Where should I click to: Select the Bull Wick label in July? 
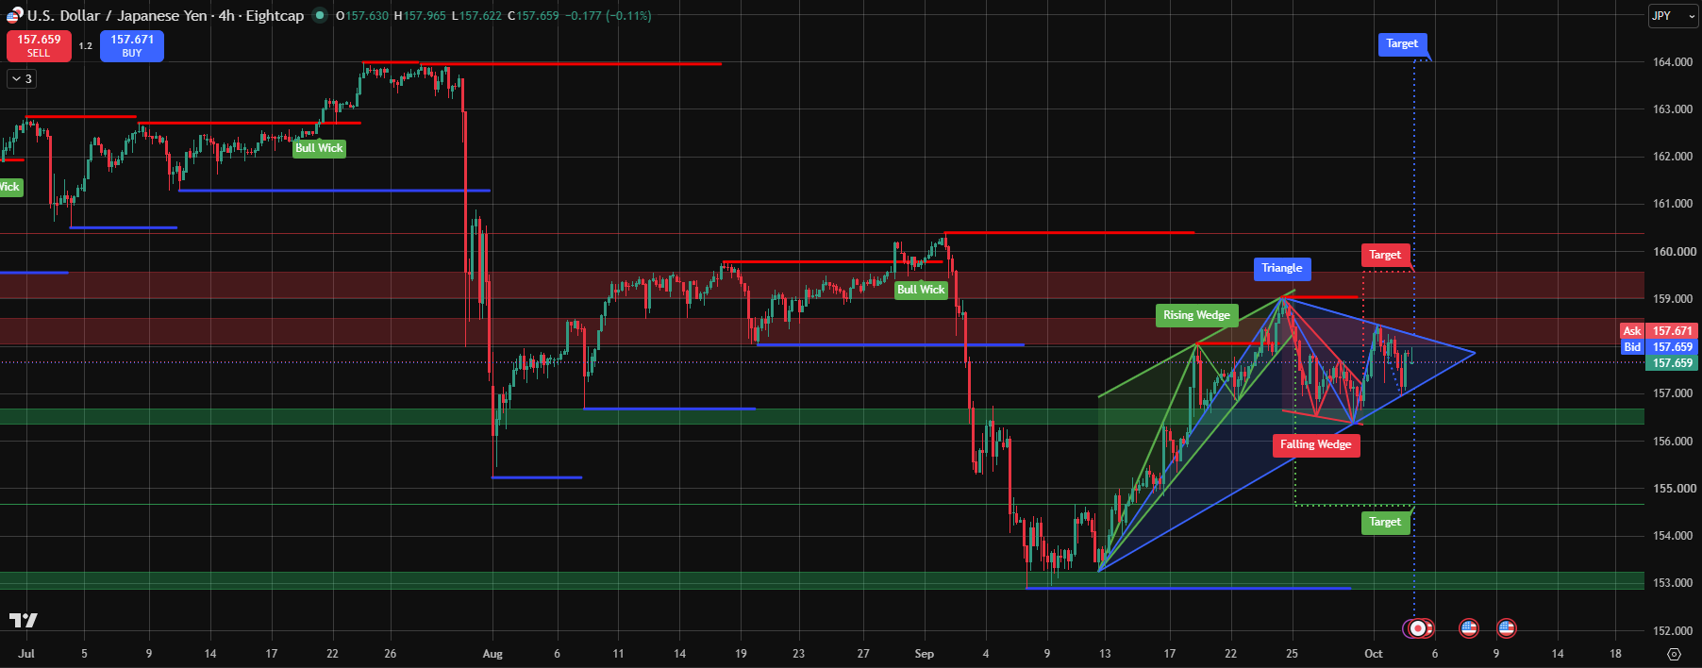(319, 148)
